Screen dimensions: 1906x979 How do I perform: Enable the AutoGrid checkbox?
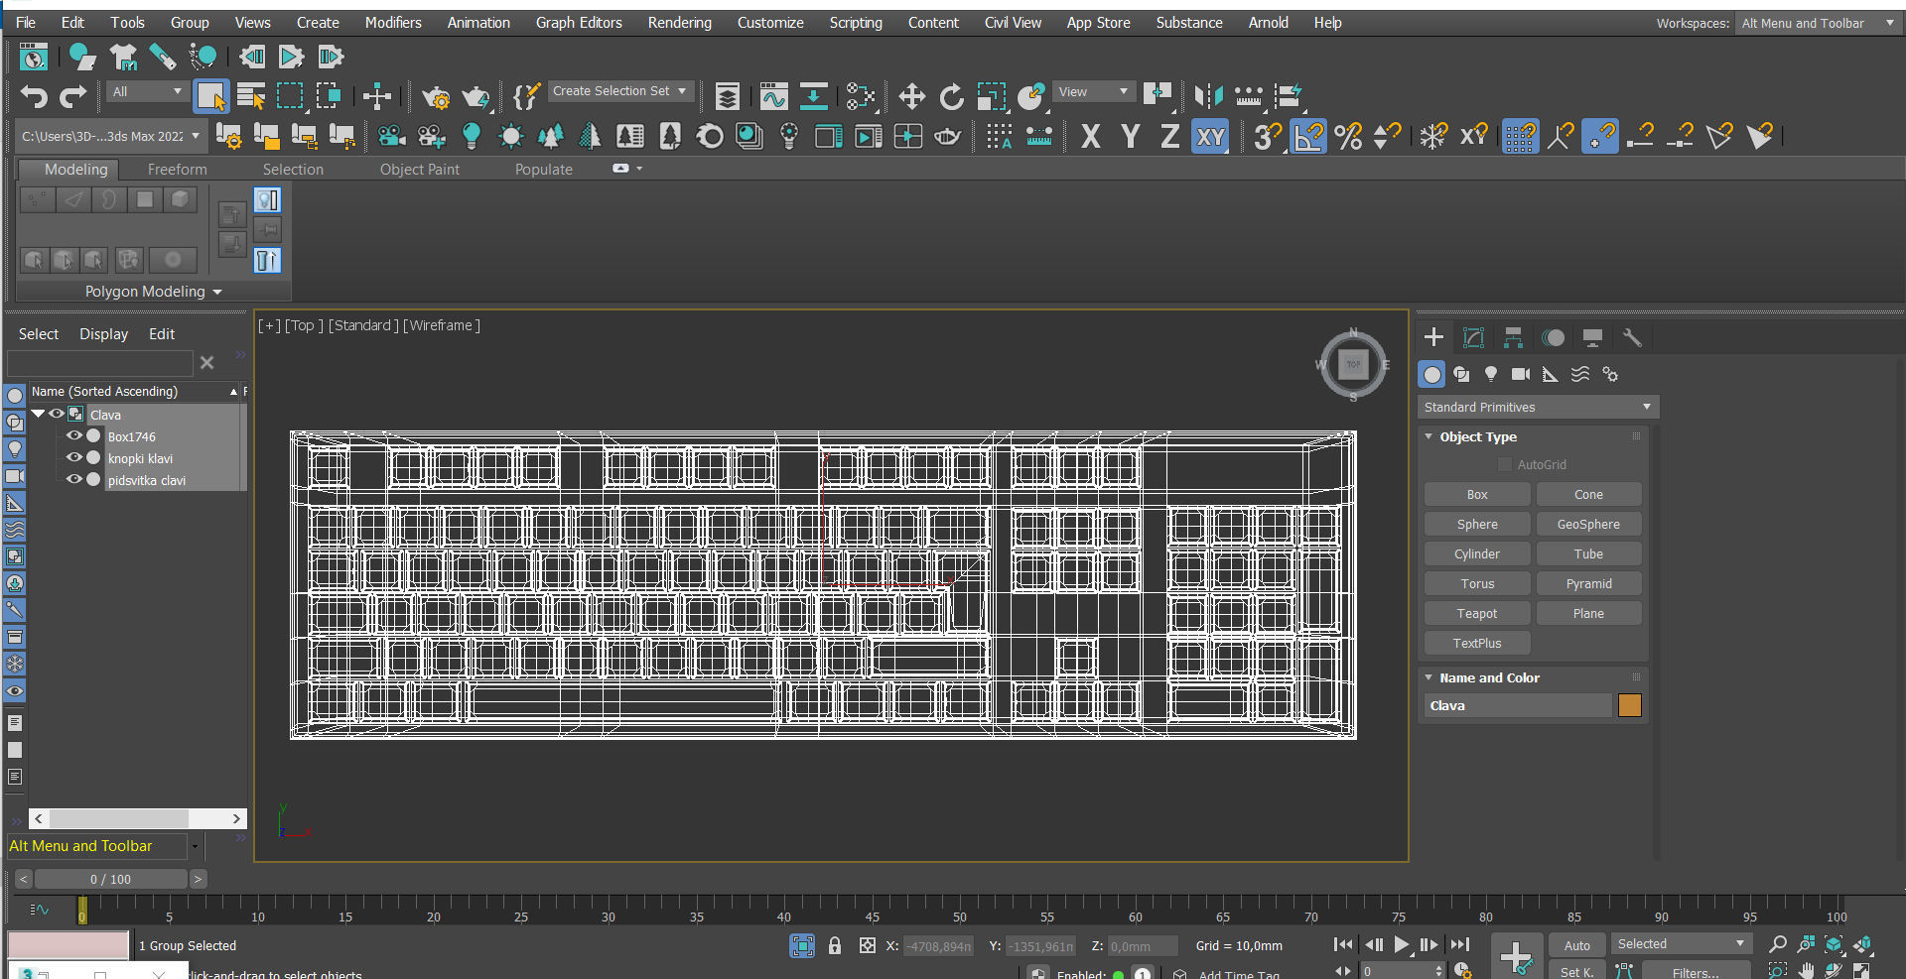(1505, 464)
